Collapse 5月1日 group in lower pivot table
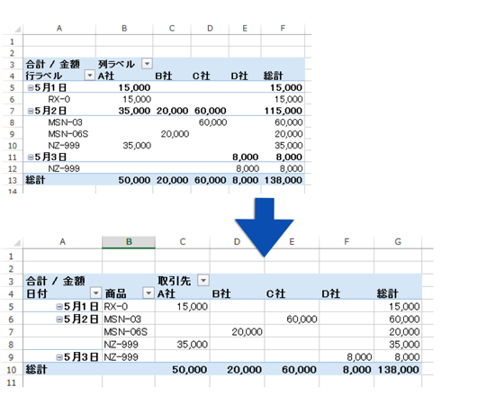The image size is (495, 405). (59, 307)
